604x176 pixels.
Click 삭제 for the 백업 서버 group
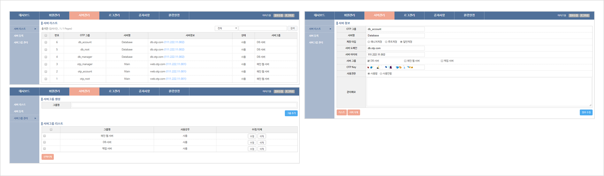pos(262,149)
